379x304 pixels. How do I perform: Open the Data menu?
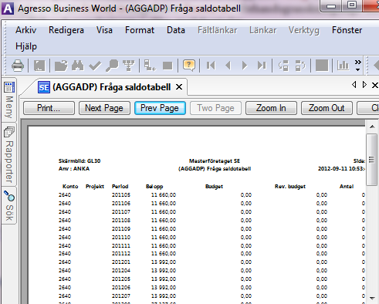[x=176, y=30]
